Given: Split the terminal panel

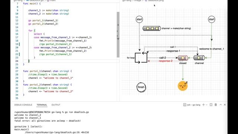Looking at the screenshot, I should pos(211,105).
